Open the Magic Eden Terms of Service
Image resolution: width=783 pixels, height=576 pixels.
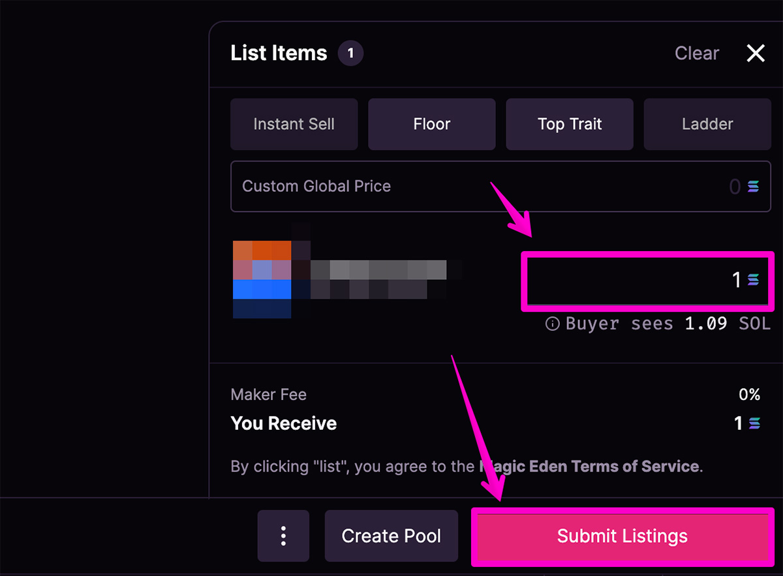589,466
